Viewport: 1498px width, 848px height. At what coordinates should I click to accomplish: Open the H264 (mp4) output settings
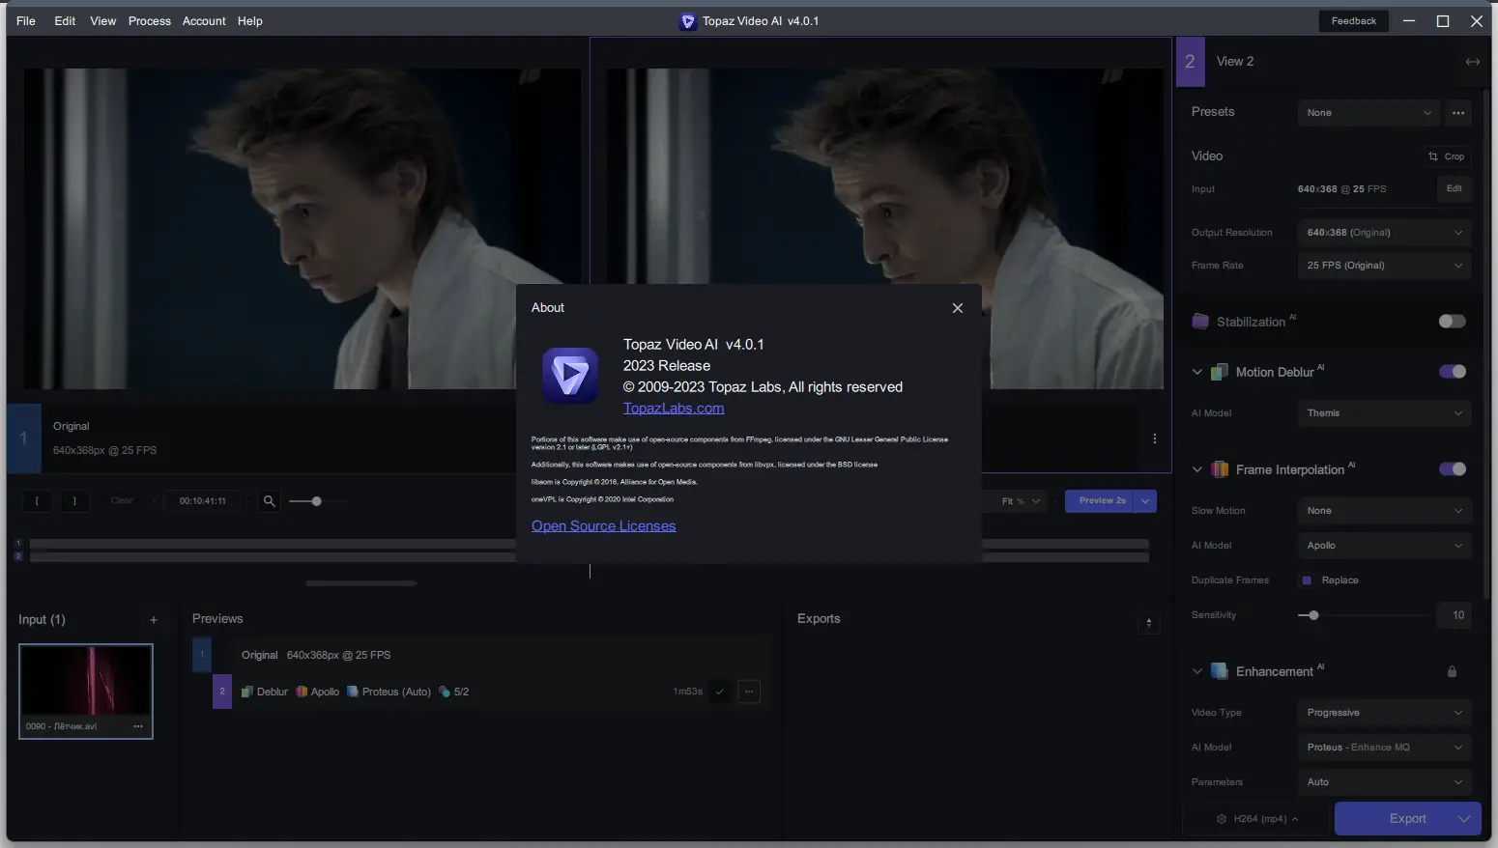coord(1257,819)
